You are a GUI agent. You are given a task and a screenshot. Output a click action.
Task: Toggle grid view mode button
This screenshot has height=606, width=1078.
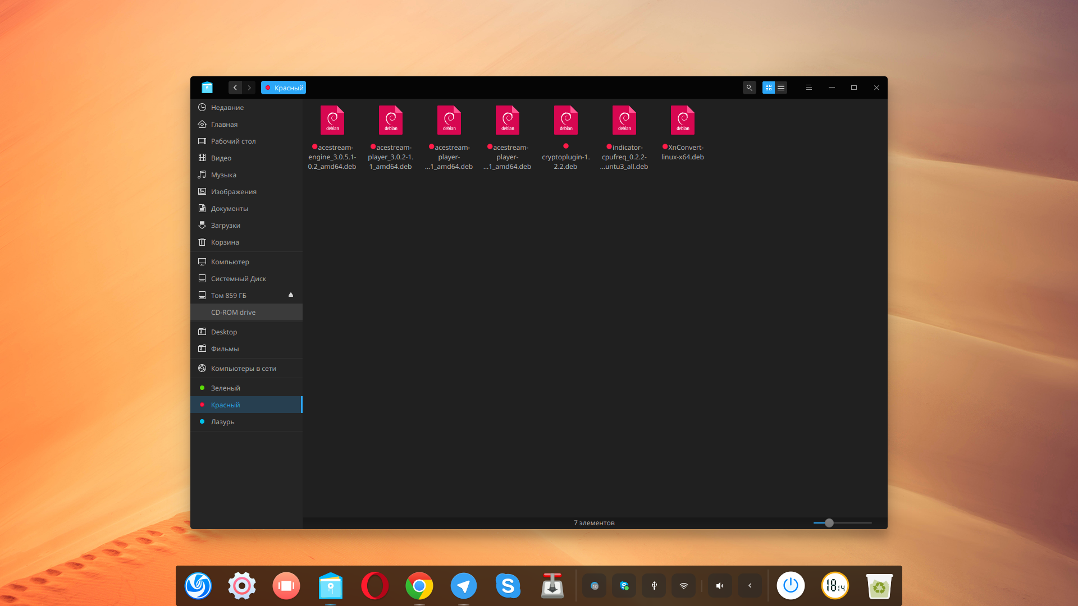(768, 88)
